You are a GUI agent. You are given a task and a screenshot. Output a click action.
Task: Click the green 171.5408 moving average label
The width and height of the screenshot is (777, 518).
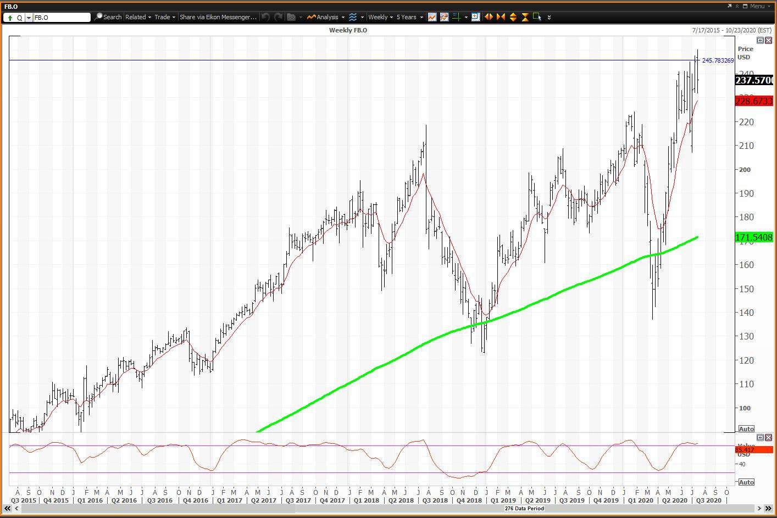coord(754,237)
